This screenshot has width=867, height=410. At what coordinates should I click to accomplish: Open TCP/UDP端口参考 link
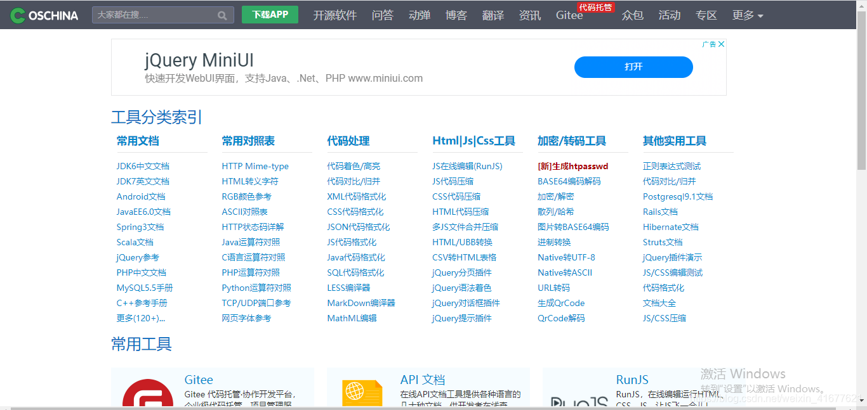(256, 303)
